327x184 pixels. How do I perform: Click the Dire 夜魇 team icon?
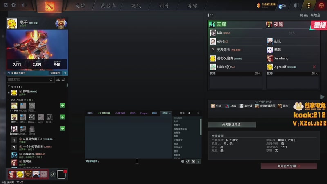click(269, 25)
